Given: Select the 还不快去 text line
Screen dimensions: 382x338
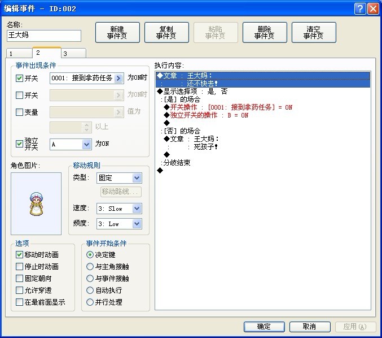Looking at the screenshot, I should click(263, 84).
